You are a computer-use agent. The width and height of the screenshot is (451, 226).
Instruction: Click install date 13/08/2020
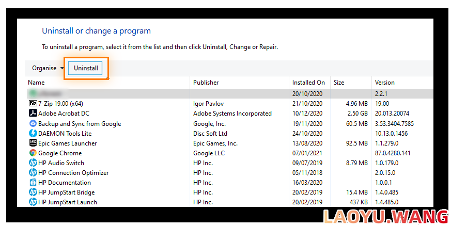[x=307, y=143]
